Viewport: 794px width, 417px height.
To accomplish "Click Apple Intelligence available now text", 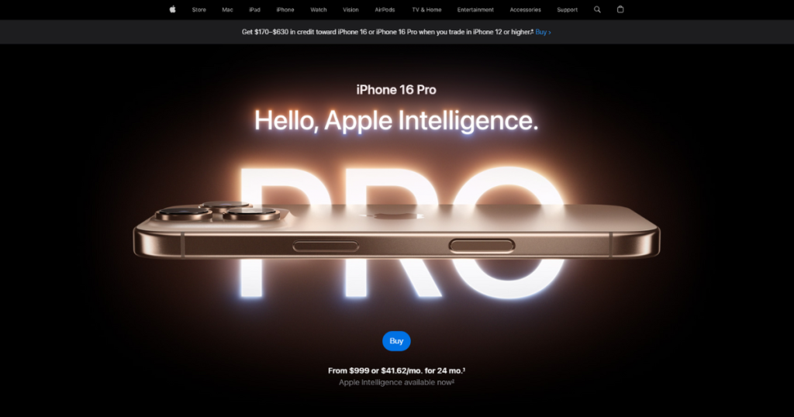I will click(x=396, y=382).
